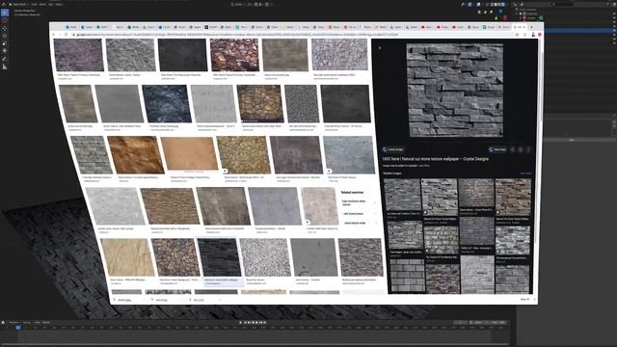Close the downloads bar
This screenshot has height=347, width=617.
point(534,300)
